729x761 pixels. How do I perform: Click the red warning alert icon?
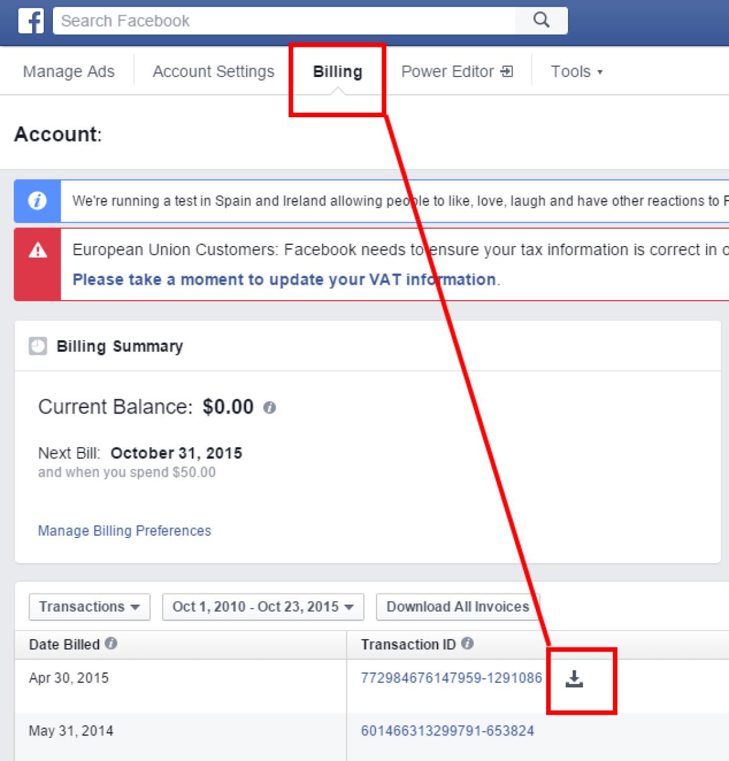38,250
